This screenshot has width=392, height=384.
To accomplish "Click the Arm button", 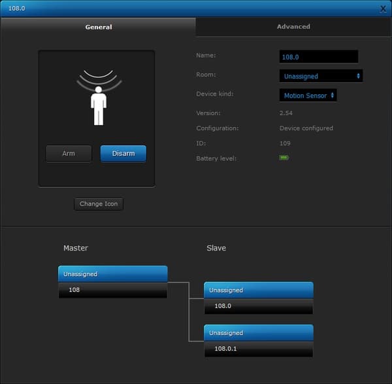I will 69,154.
